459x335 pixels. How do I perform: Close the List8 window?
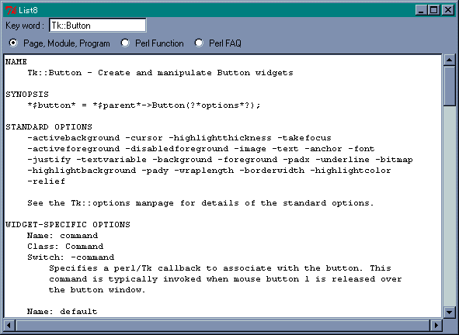pyautogui.click(x=448, y=10)
